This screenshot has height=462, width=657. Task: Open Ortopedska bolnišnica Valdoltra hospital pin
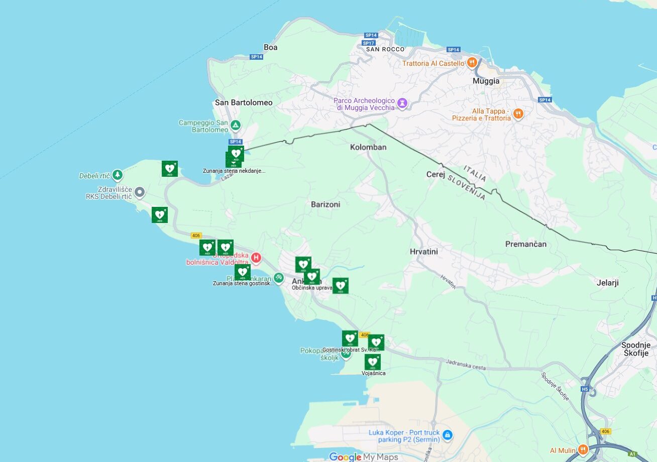coord(256,258)
